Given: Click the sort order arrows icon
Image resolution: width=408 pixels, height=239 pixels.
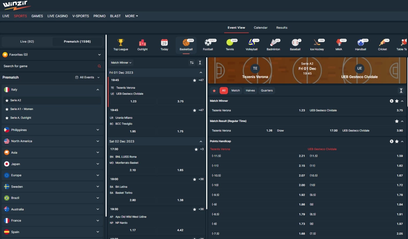Looking at the screenshot, I should tap(192, 63).
